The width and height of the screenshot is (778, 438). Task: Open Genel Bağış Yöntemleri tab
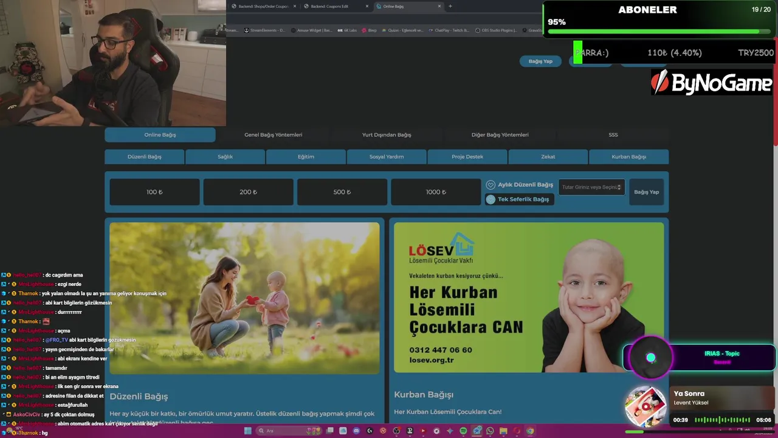click(273, 134)
